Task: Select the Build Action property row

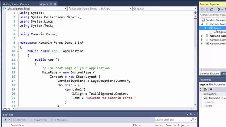Action: tap(214, 94)
